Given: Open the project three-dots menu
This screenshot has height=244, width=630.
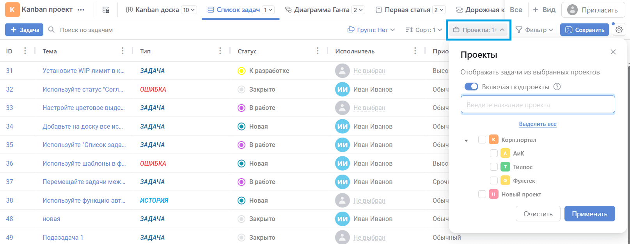Looking at the screenshot, I should coord(81,10).
